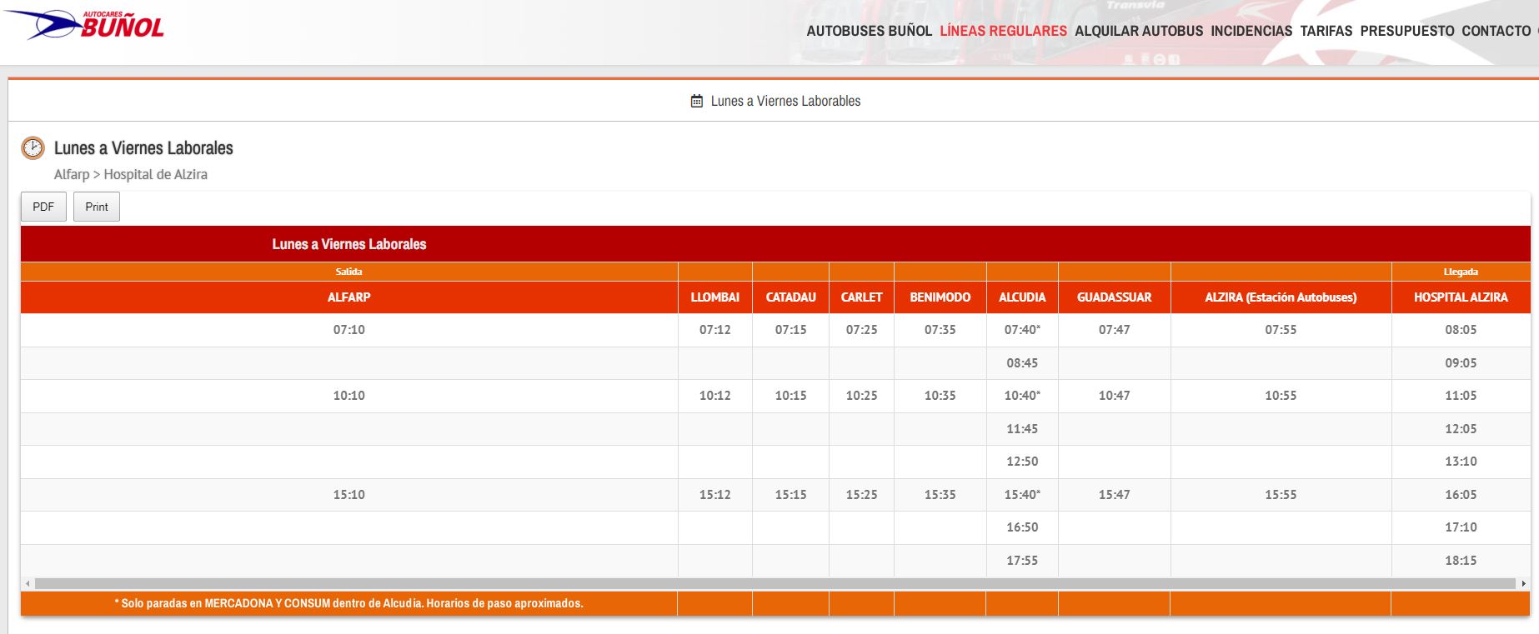The width and height of the screenshot is (1539, 634).
Task: Export the timetable with the PDF button
Action: 43,207
